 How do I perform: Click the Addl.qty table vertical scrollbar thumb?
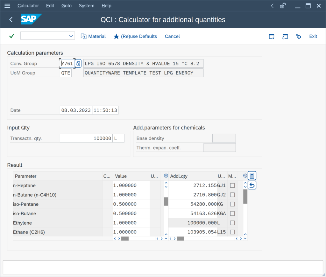(245, 197)
